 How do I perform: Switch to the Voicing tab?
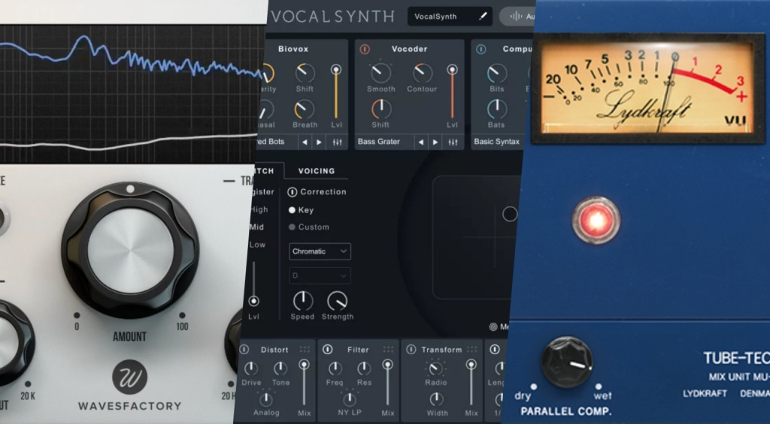(317, 171)
